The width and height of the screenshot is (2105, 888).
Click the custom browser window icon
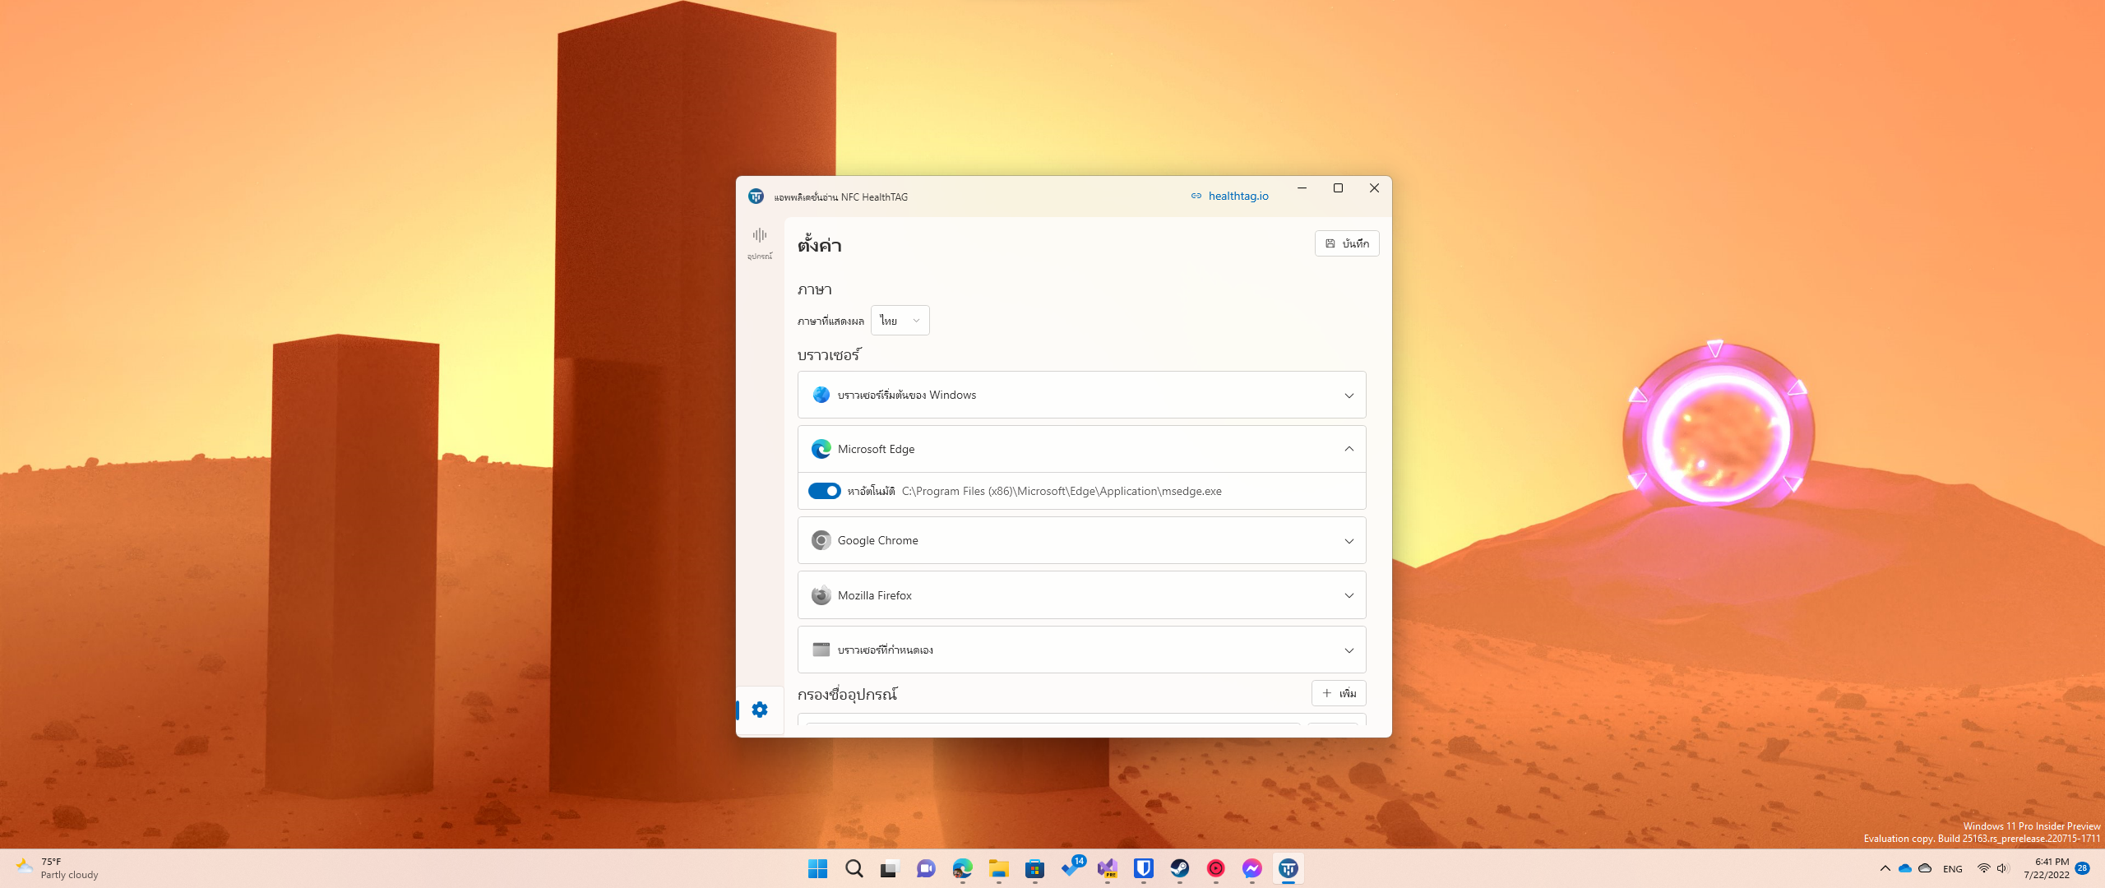tap(821, 650)
